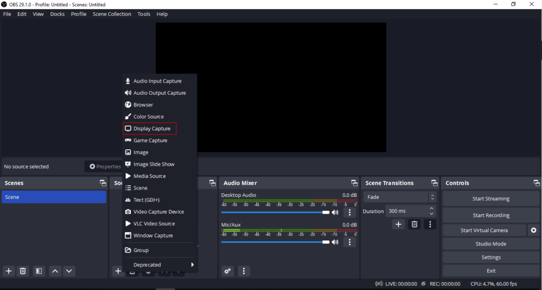This screenshot has width=542, height=290.
Task: Add a Text (GDI+) source
Action: [x=160, y=200]
